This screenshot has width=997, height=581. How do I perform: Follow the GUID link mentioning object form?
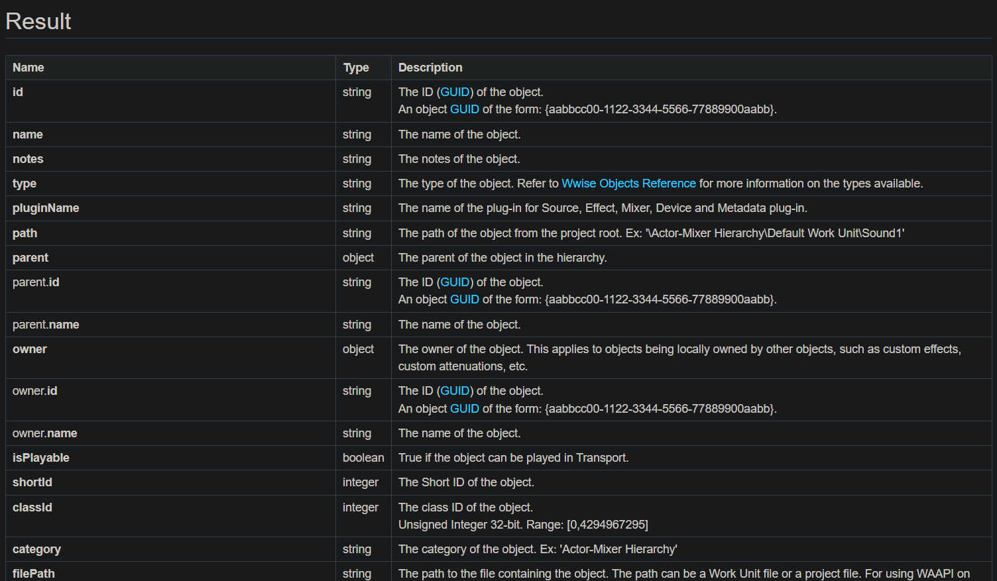pyautogui.click(x=464, y=109)
